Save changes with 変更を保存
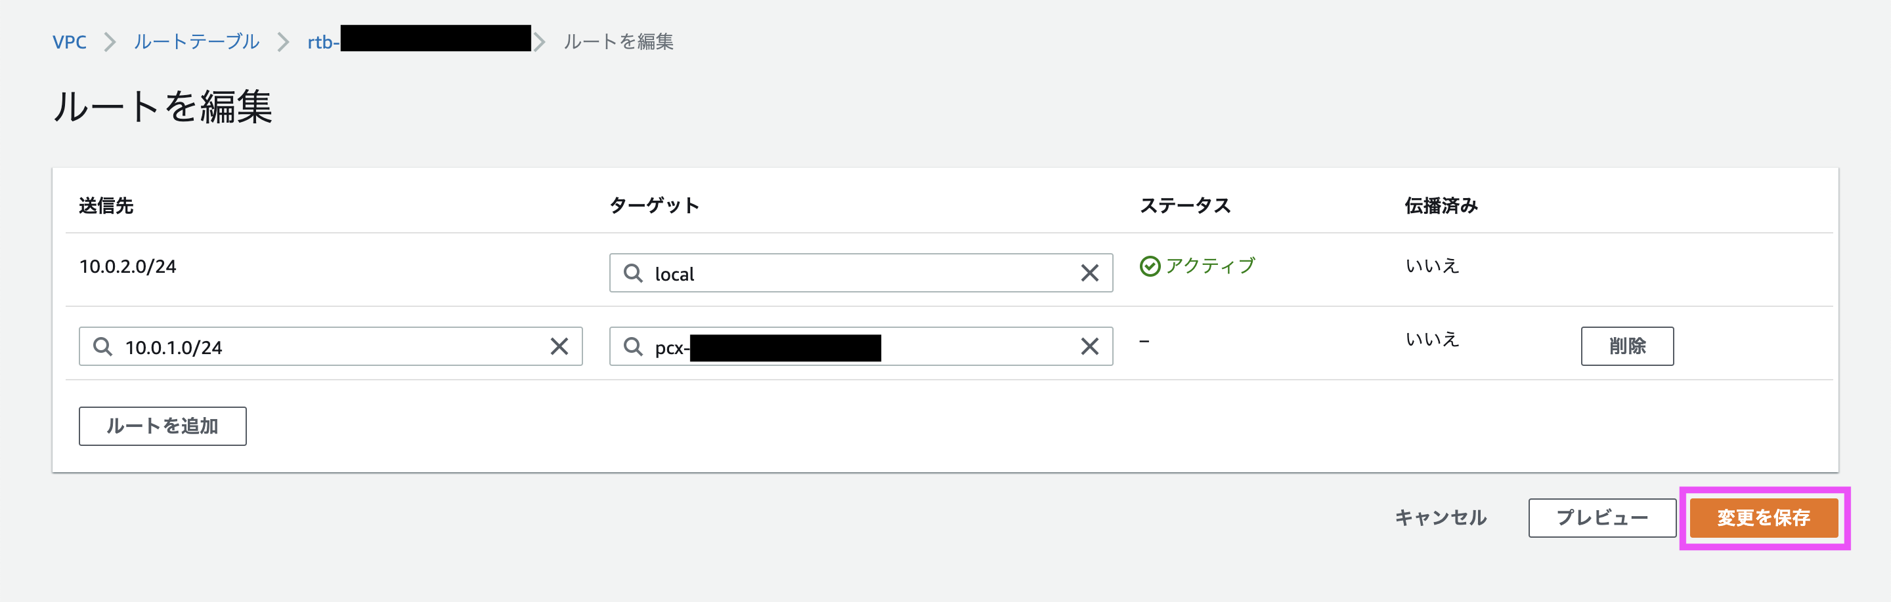The height and width of the screenshot is (602, 1891). [1764, 517]
